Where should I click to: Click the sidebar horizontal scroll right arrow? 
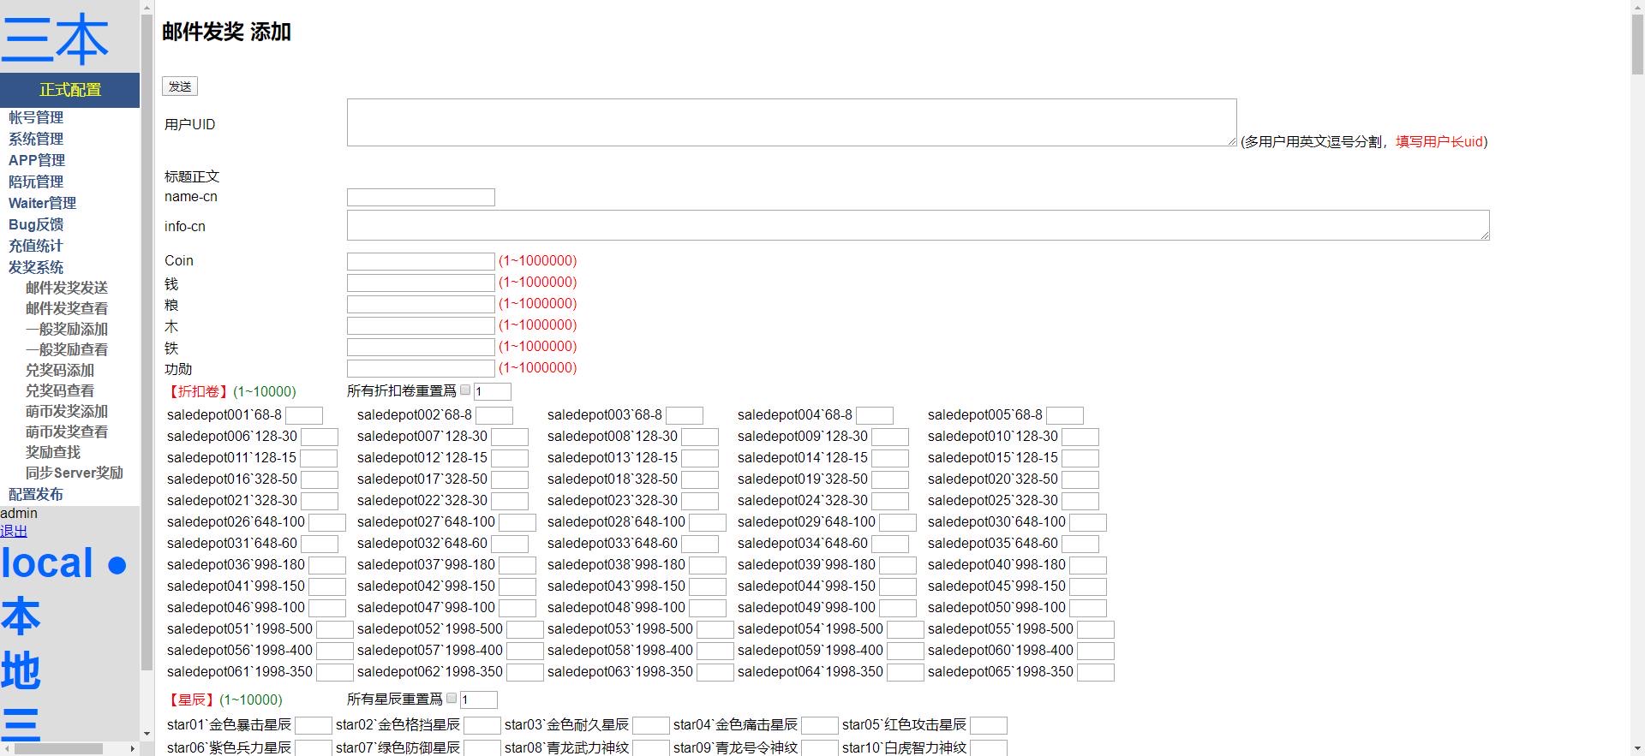click(132, 748)
